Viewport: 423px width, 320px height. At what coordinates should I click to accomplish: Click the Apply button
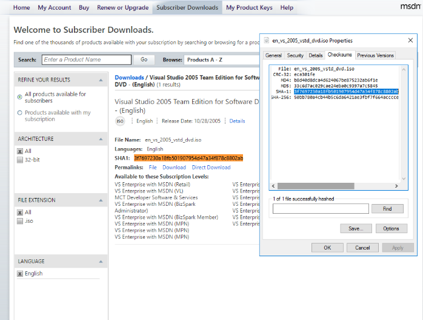[398, 248]
